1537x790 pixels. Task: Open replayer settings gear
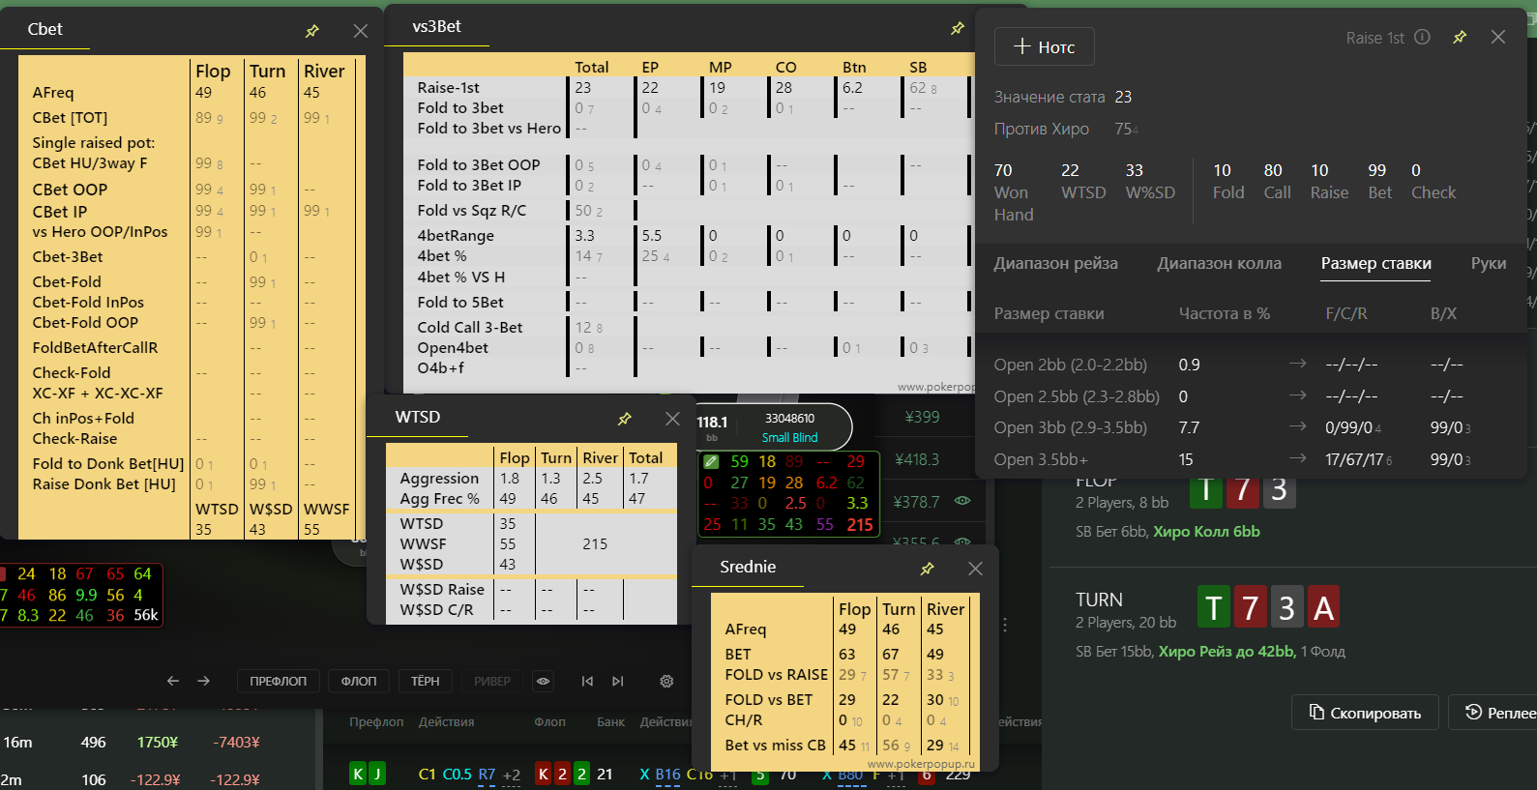point(666,681)
